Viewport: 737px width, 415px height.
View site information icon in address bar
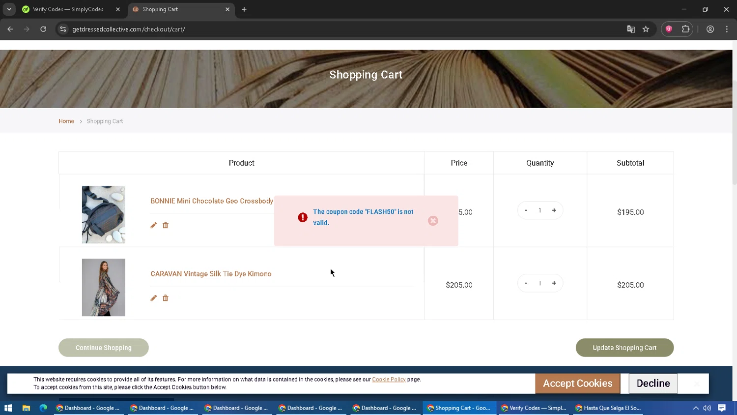[63, 30]
